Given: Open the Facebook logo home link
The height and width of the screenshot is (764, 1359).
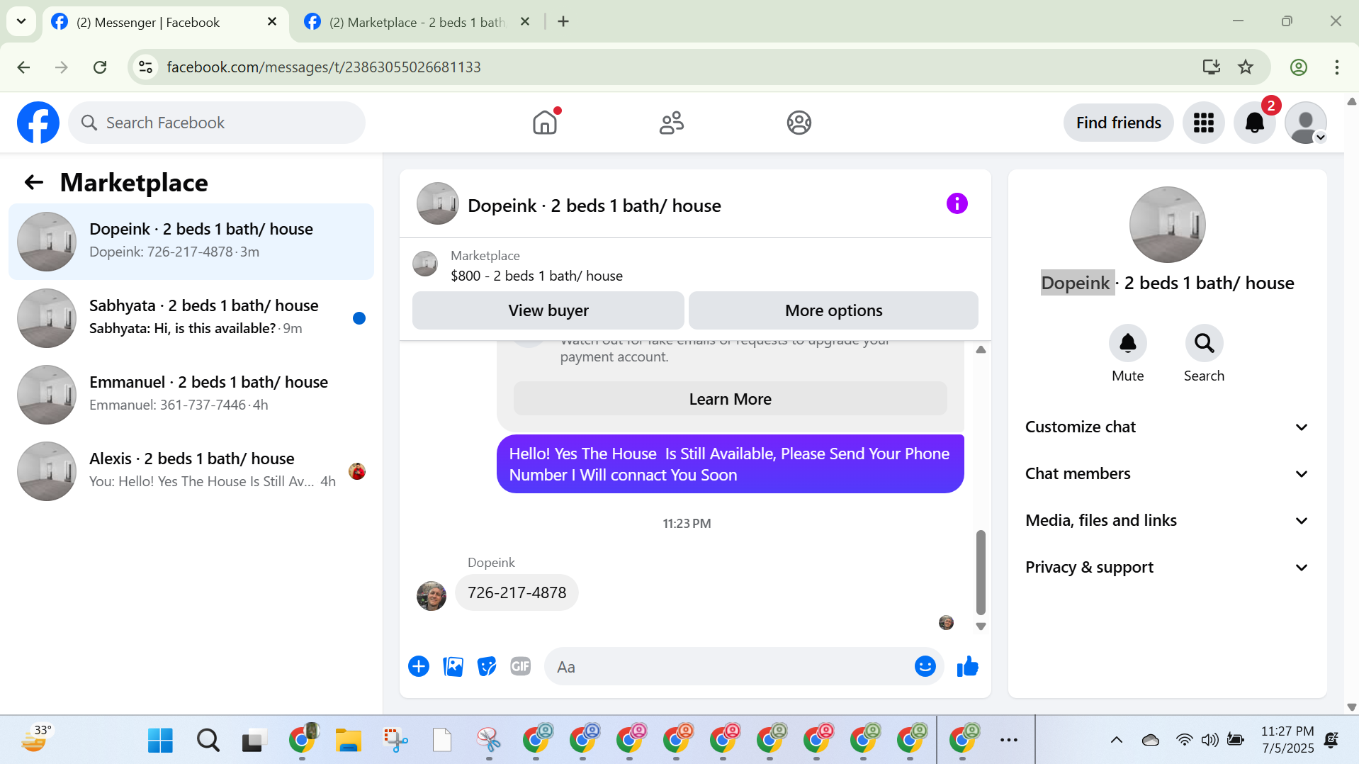Looking at the screenshot, I should point(38,123).
